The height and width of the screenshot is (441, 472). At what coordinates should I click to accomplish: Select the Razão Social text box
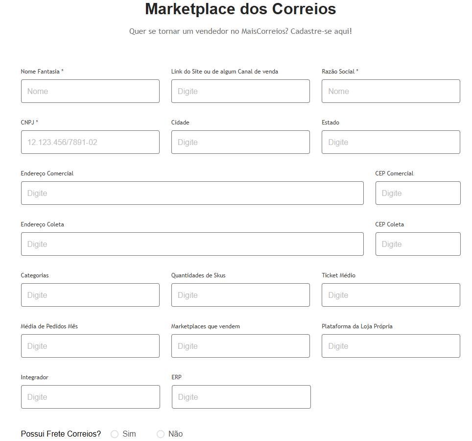[390, 91]
